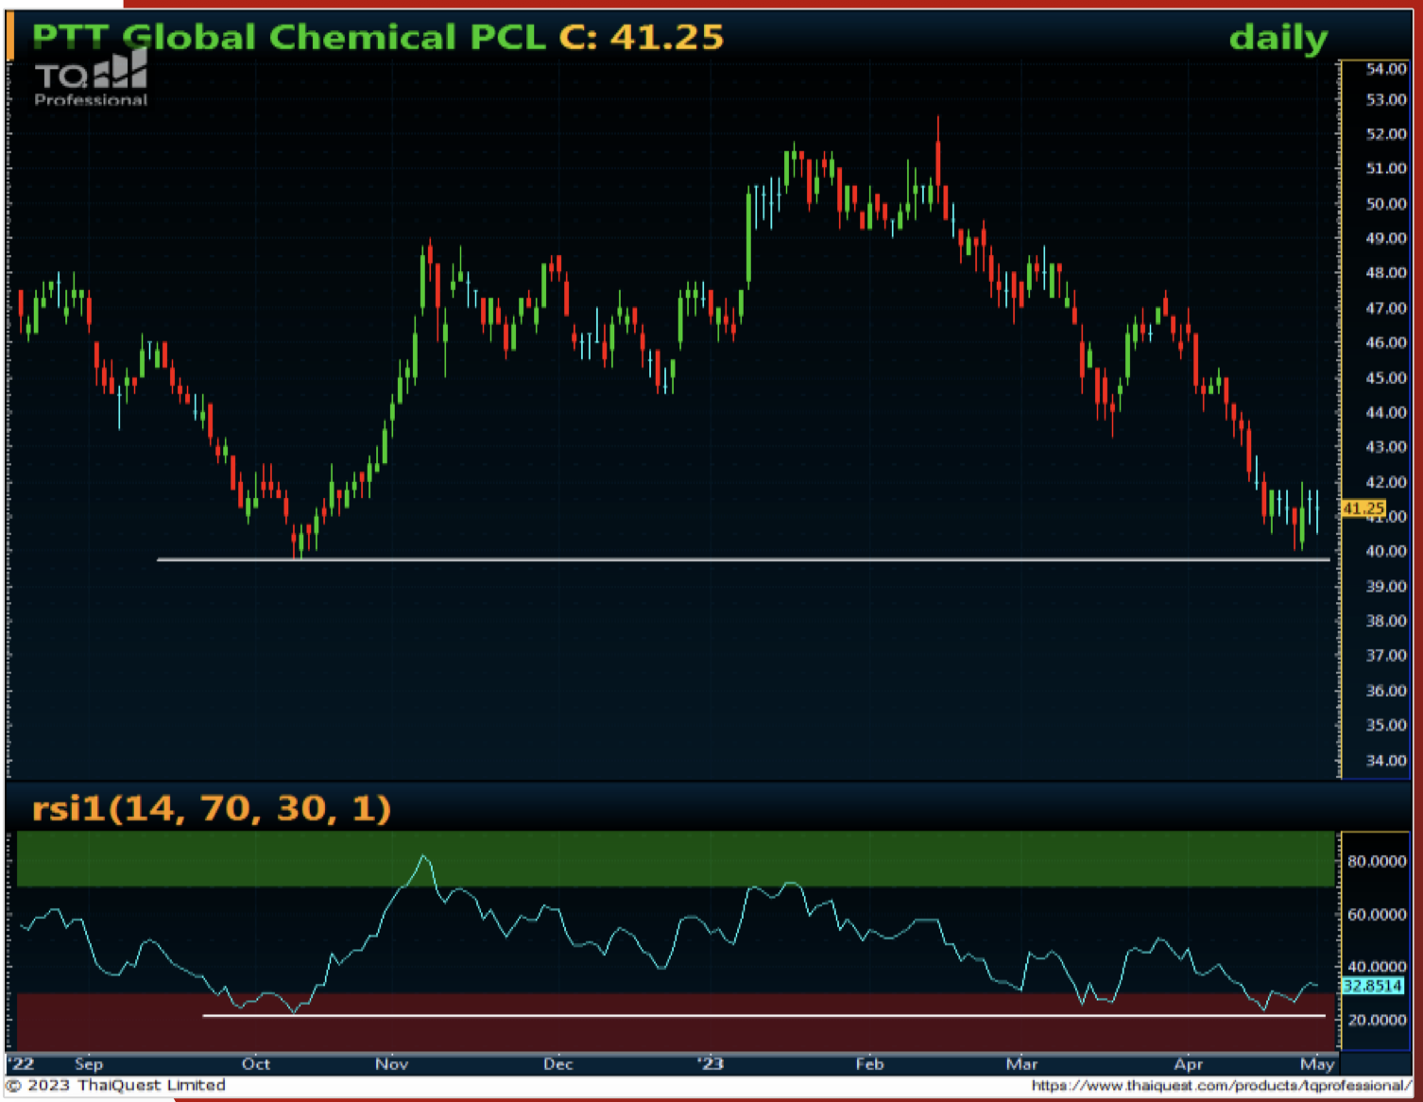Click the 39.00 price axis label

coord(1386,587)
